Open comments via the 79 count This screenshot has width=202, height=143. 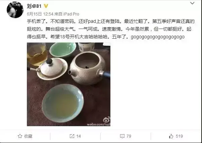click(129, 136)
